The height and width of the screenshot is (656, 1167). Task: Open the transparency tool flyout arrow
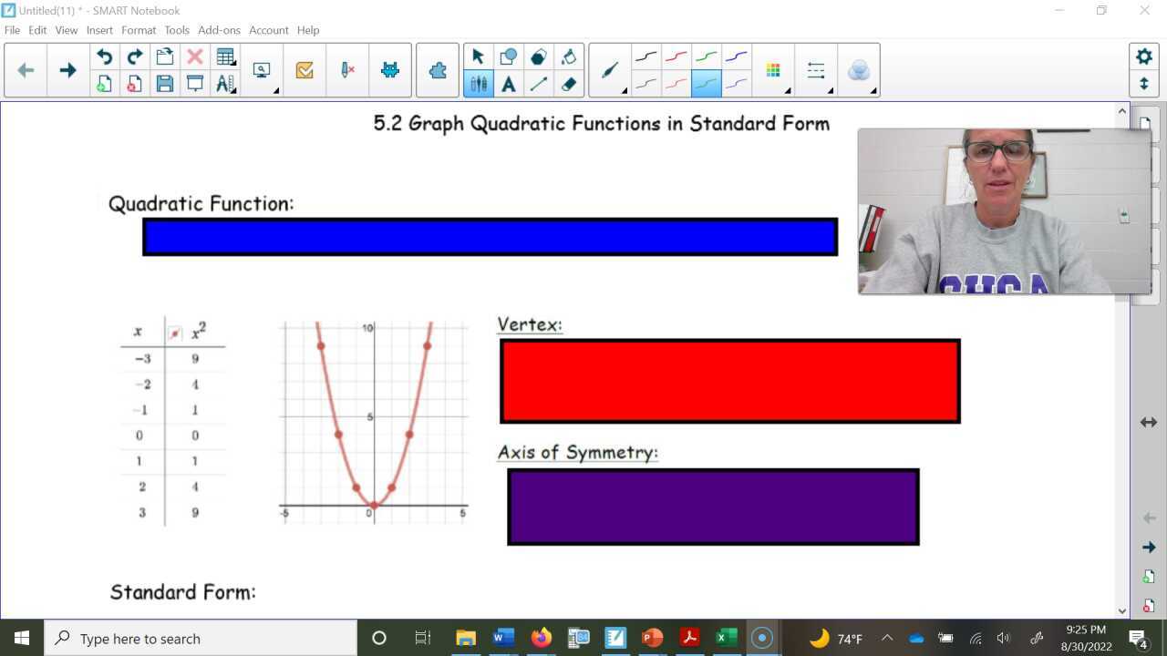click(873, 92)
